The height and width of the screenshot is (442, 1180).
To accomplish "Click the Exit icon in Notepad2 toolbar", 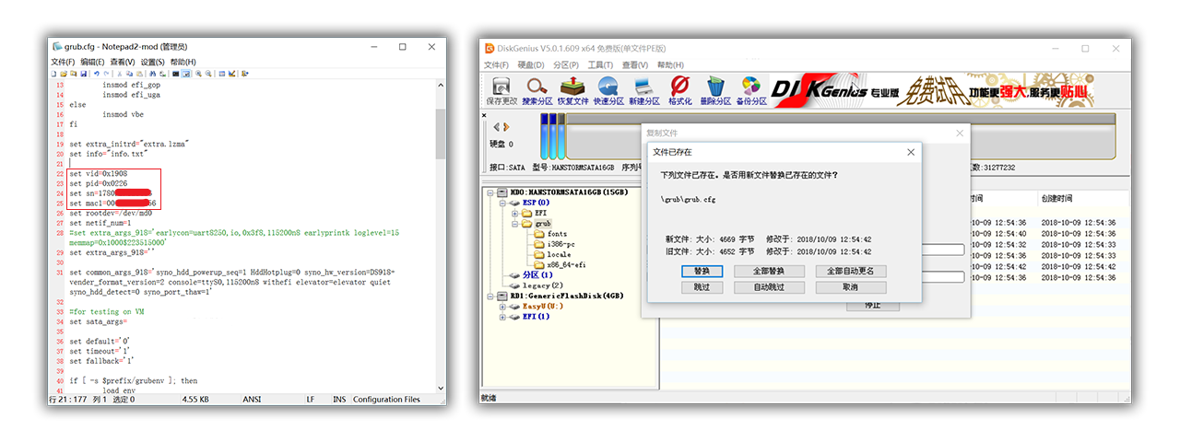I will [245, 74].
